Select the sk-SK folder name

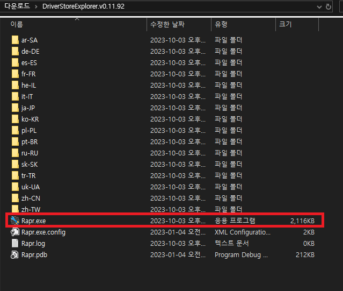pyautogui.click(x=30, y=165)
